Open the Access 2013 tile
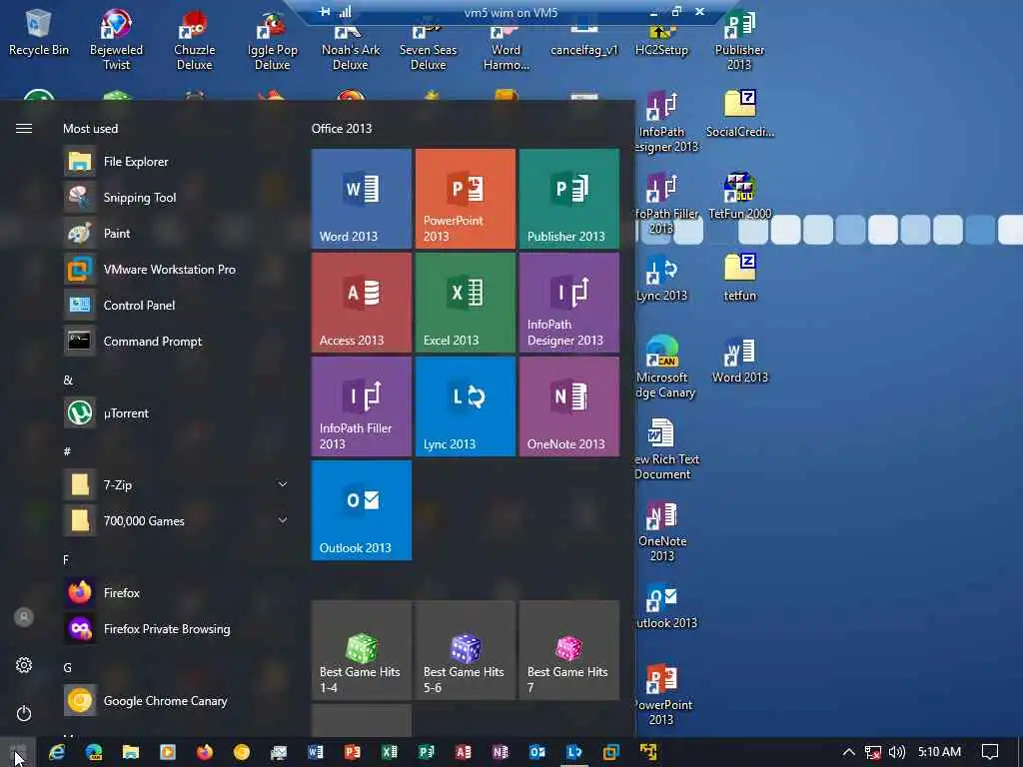Viewport: 1023px width, 767px height. click(361, 303)
